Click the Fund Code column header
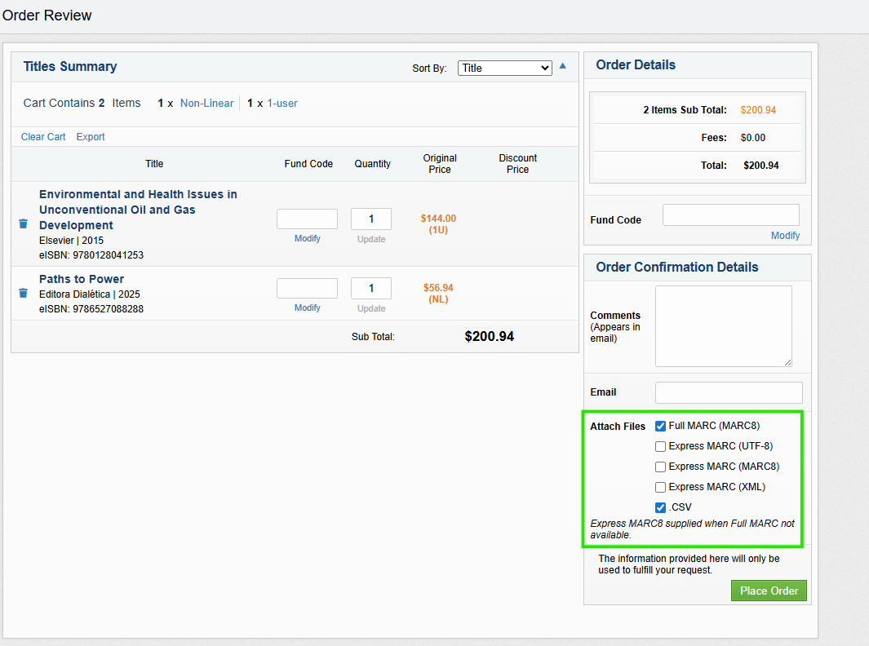The width and height of the screenshot is (869, 646). coord(308,164)
